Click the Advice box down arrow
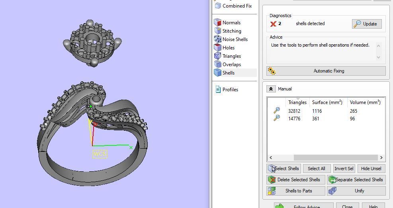This screenshot has height=208, width=393. [378, 57]
